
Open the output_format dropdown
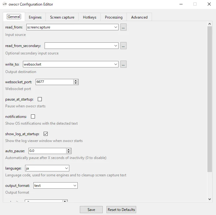(x=75, y=186)
